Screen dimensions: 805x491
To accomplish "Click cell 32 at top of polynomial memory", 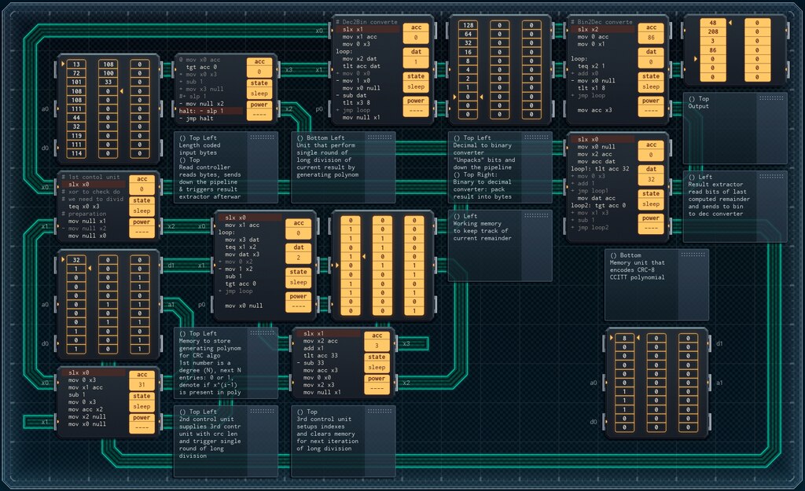I will click(76, 259).
